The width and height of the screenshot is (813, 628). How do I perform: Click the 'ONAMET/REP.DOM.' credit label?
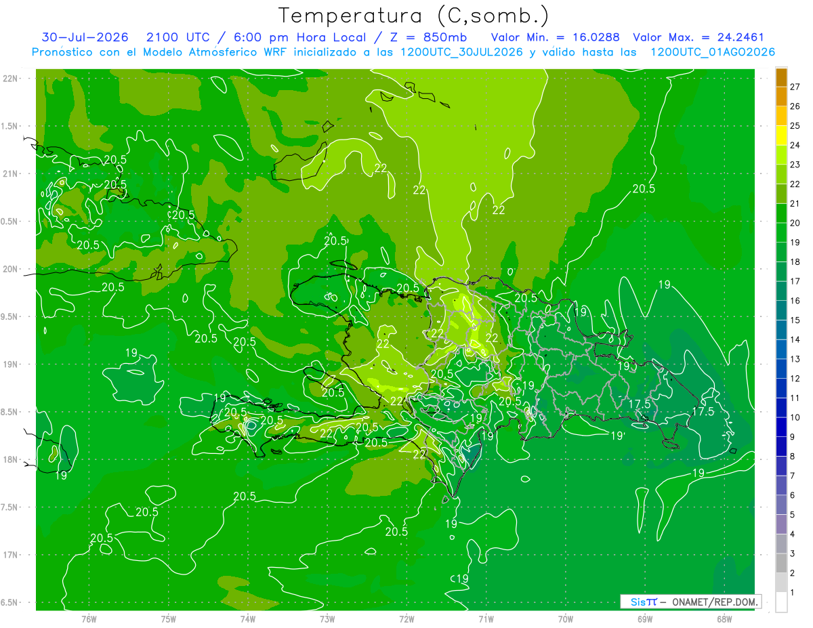click(x=715, y=602)
